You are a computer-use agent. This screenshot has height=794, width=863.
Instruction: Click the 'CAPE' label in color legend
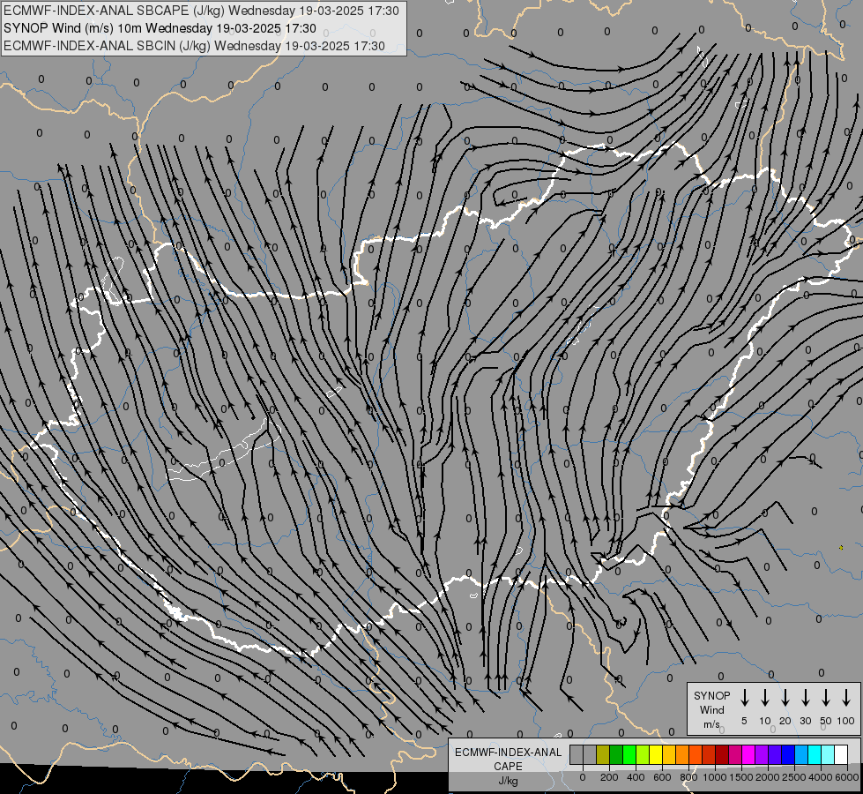coord(508,767)
